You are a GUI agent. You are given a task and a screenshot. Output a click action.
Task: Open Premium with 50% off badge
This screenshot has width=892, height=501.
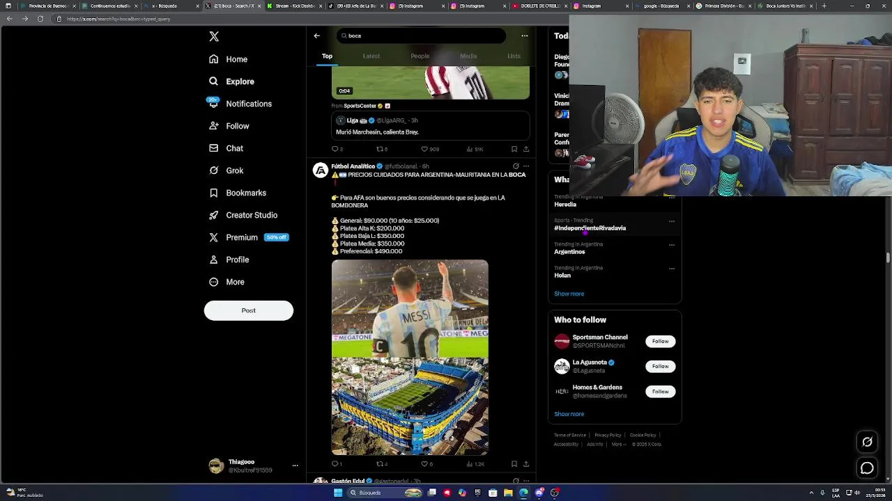click(249, 237)
